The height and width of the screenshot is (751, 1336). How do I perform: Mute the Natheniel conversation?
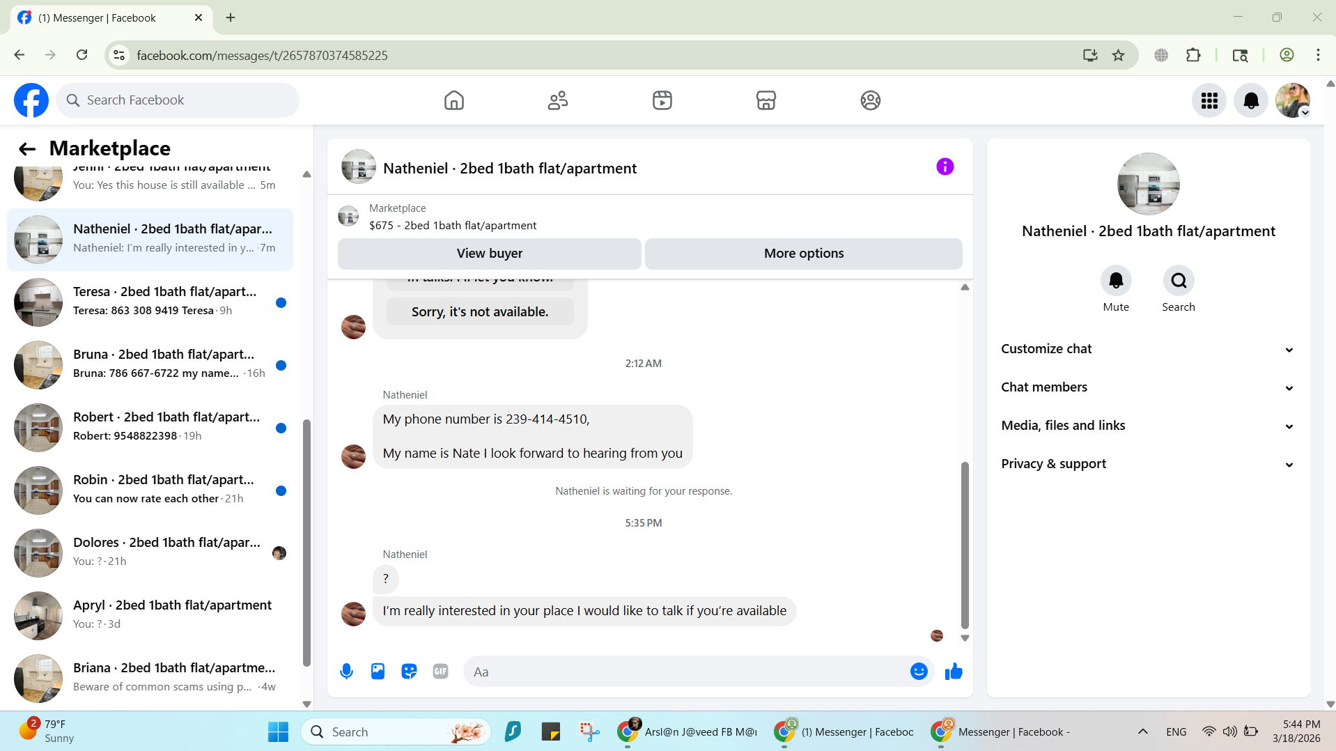point(1116,281)
